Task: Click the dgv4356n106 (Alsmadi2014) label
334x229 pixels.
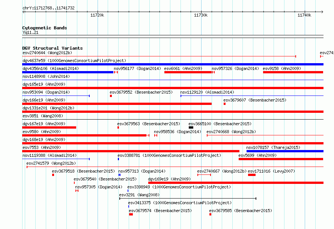Action: [51, 68]
